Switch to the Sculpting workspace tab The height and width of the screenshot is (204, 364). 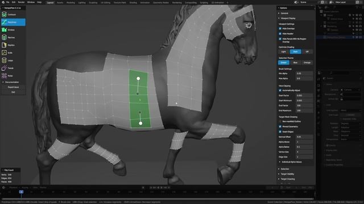point(93,2)
